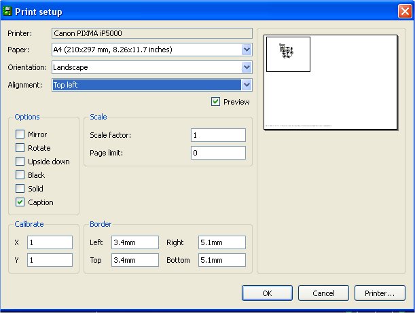
Task: Enable the Black checkbox
Action: 20,175
